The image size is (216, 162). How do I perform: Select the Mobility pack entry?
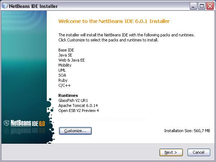tap(65, 65)
